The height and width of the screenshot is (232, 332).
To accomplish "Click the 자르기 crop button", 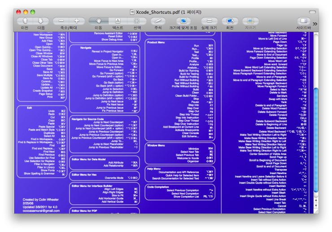I will 250,21.
